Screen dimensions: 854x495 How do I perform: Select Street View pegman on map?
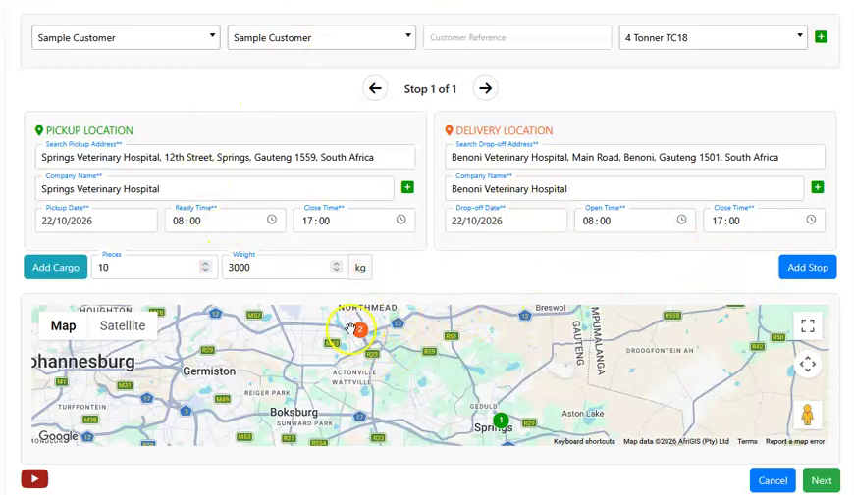pos(808,415)
